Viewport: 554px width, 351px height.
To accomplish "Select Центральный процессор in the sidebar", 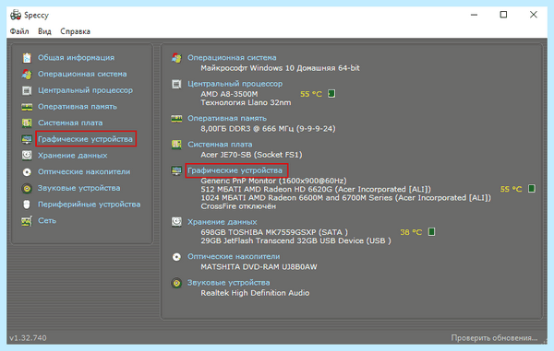I will point(86,90).
